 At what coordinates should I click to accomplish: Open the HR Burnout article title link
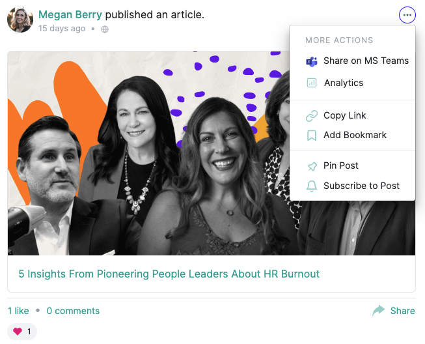169,274
